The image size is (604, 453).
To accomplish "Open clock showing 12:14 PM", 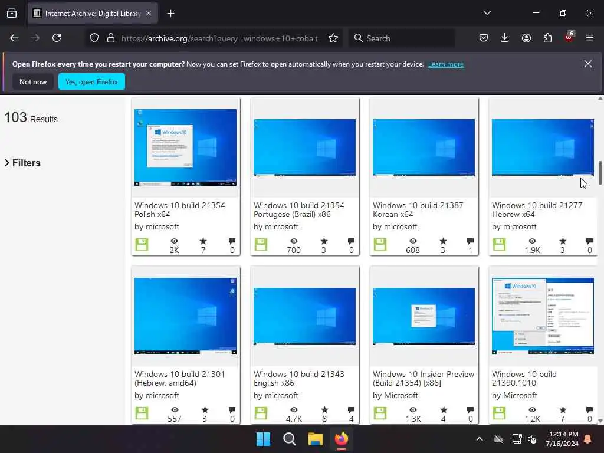I will [x=562, y=439].
